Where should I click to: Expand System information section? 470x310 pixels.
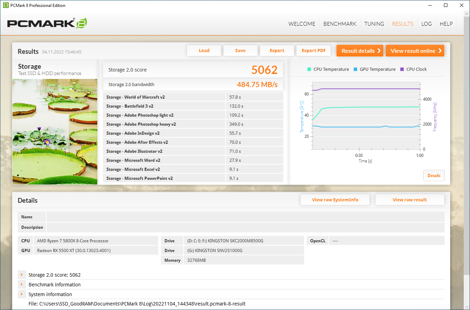22,294
